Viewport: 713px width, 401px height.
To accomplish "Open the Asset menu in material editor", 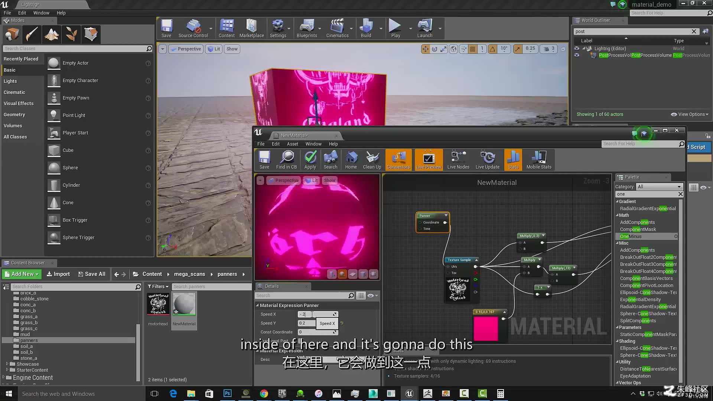I will pos(292,144).
